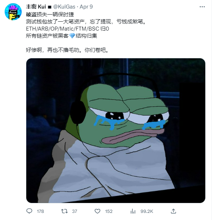Retweet the post via the retweet icon

coord(64,211)
